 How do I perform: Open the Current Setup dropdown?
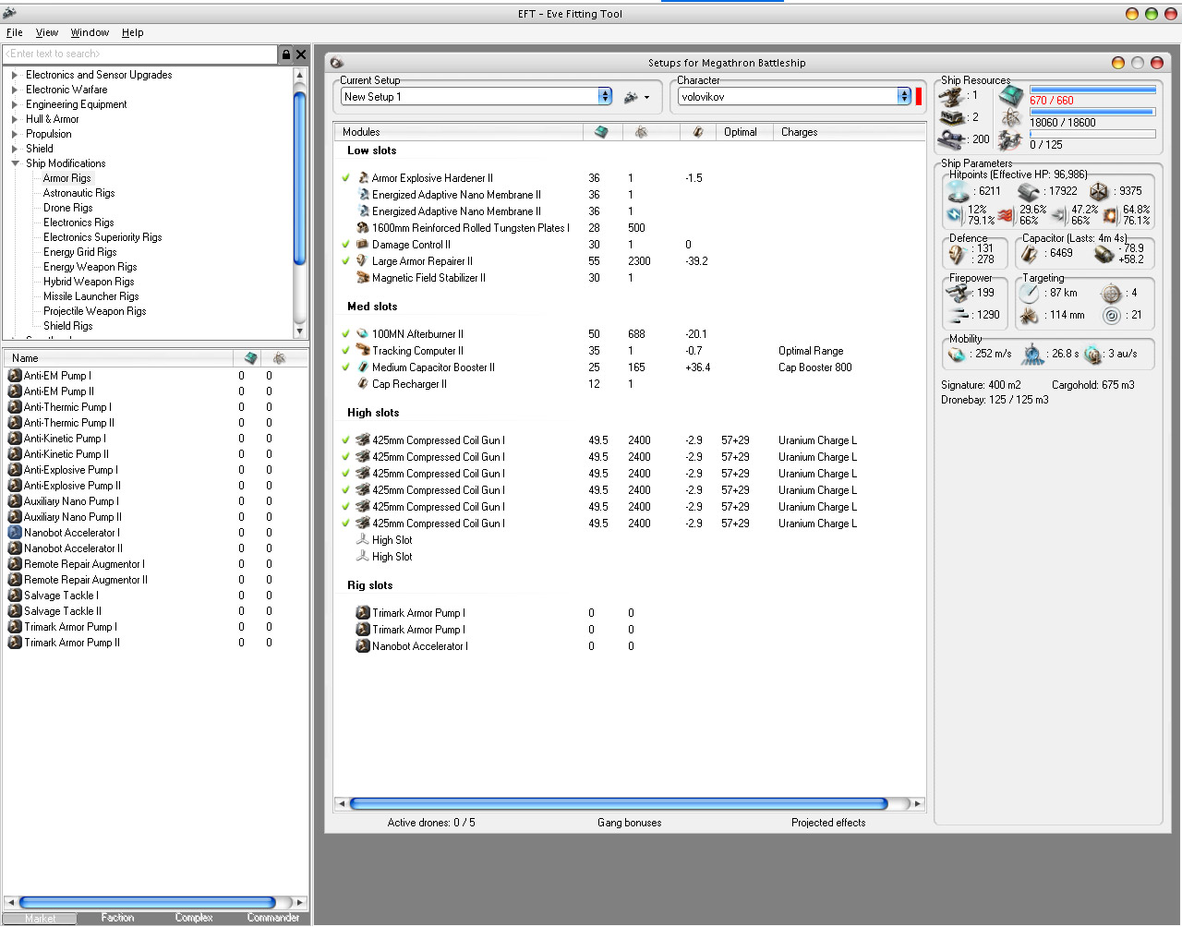click(605, 96)
